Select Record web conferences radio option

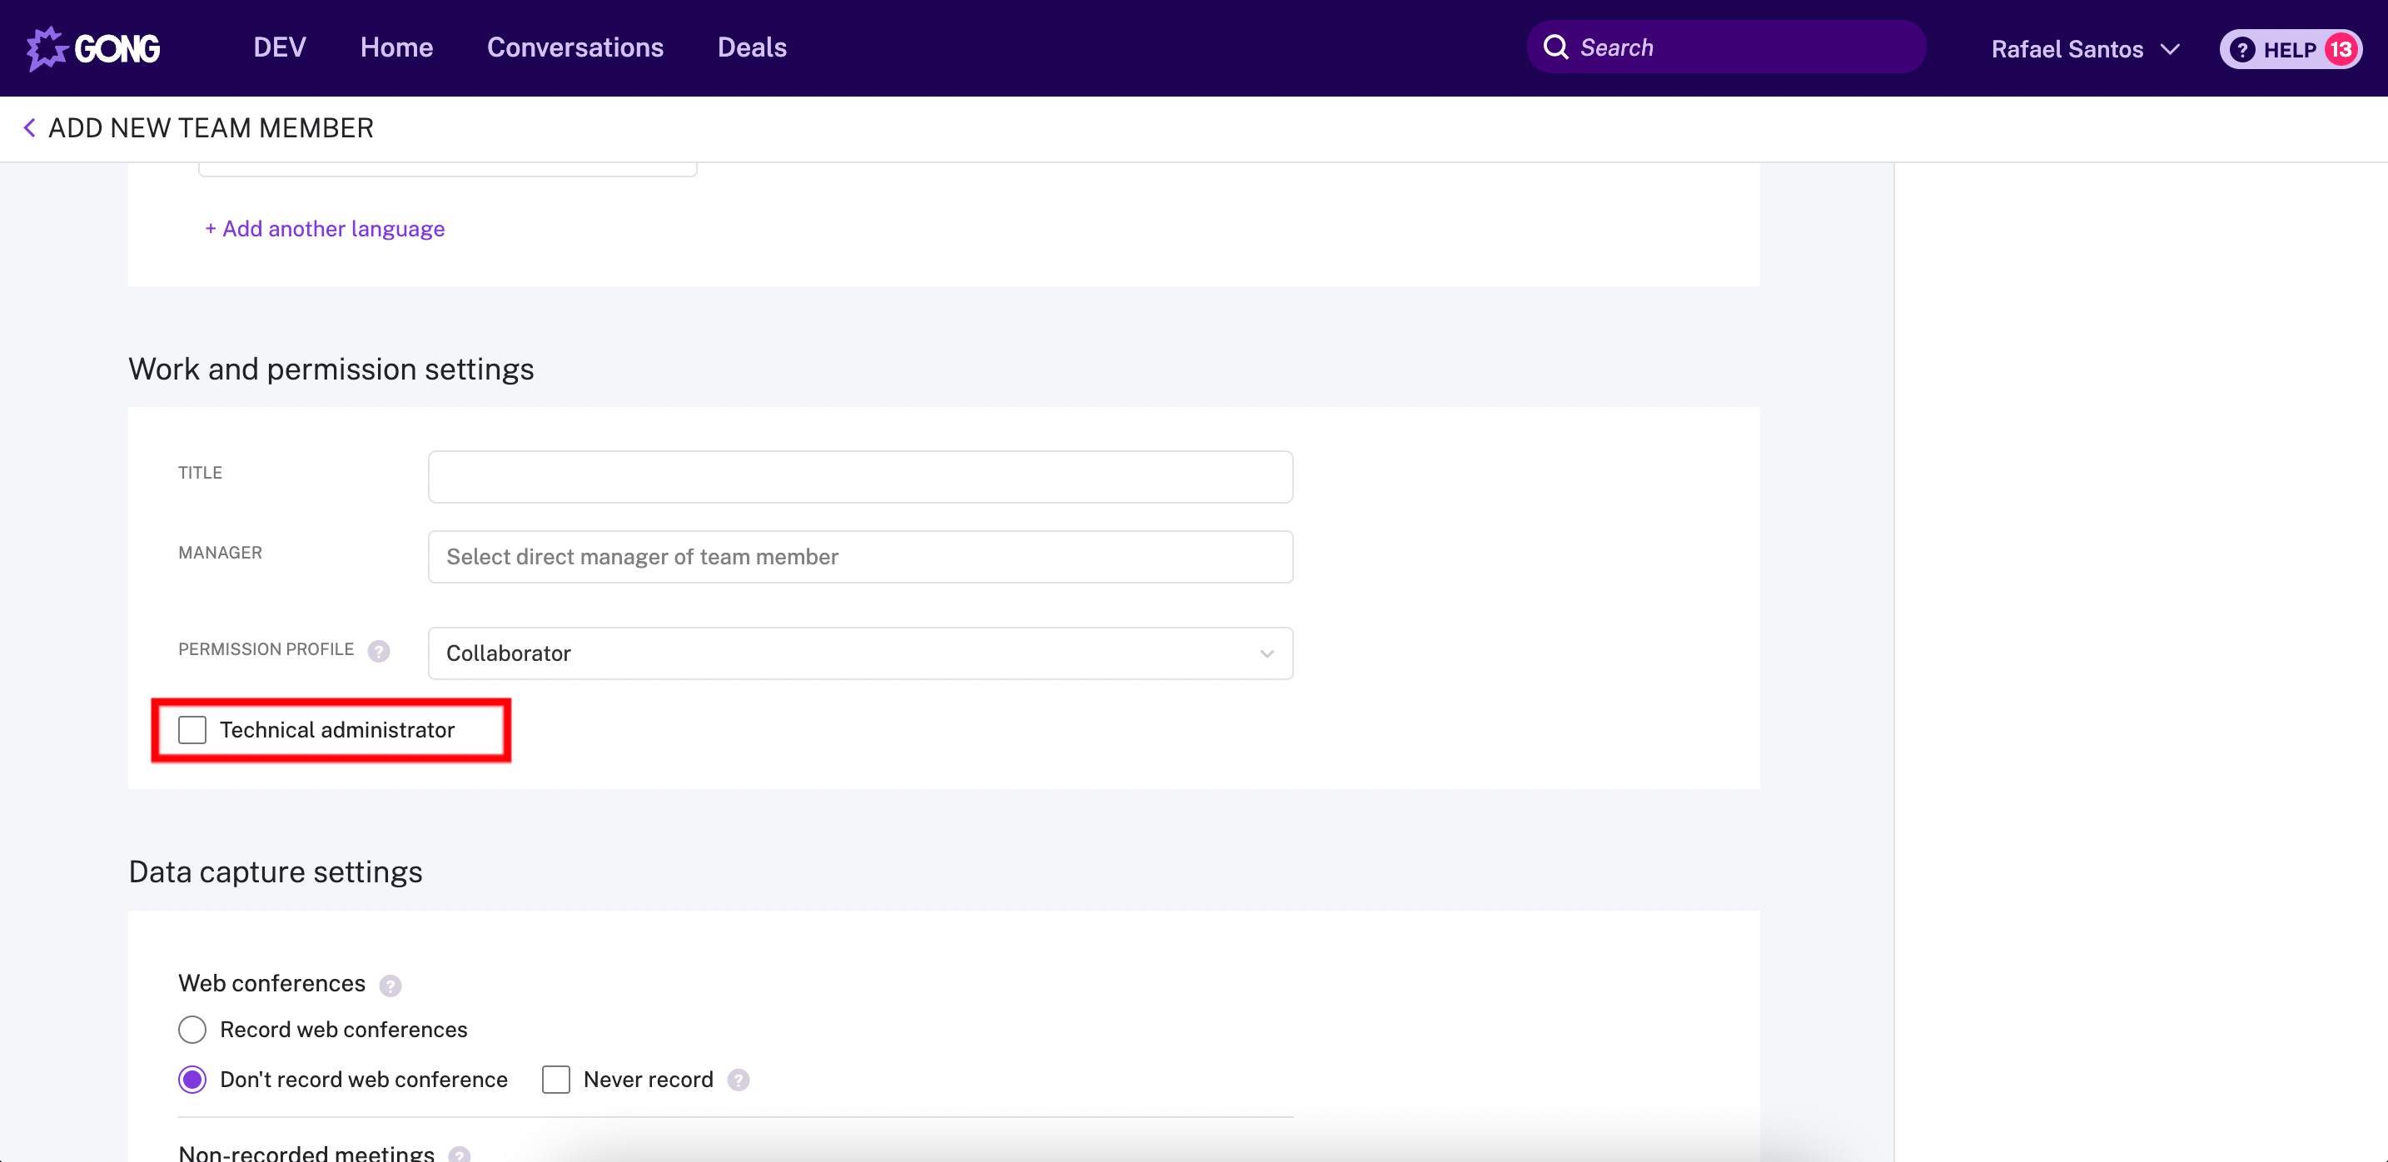click(192, 1030)
